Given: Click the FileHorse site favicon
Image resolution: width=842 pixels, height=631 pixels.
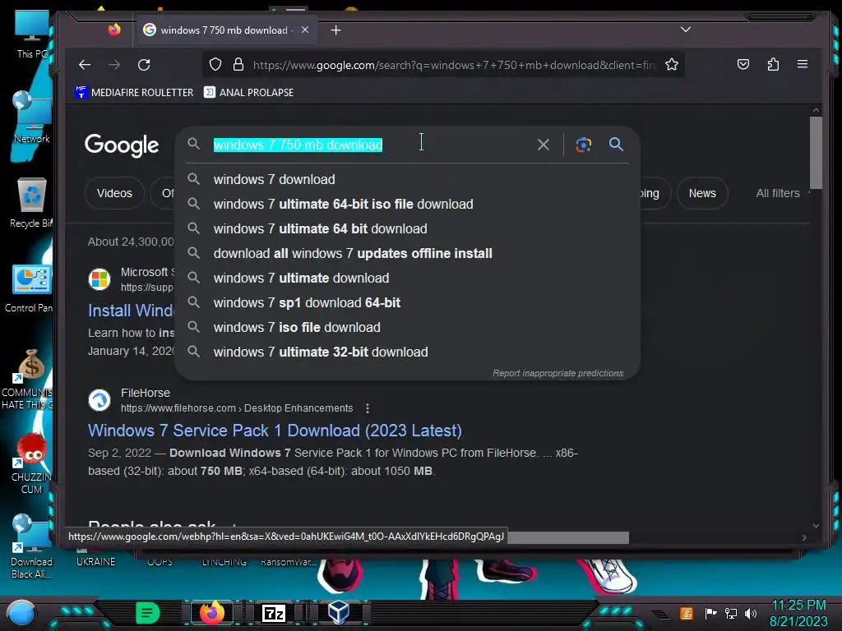Looking at the screenshot, I should click(x=99, y=400).
